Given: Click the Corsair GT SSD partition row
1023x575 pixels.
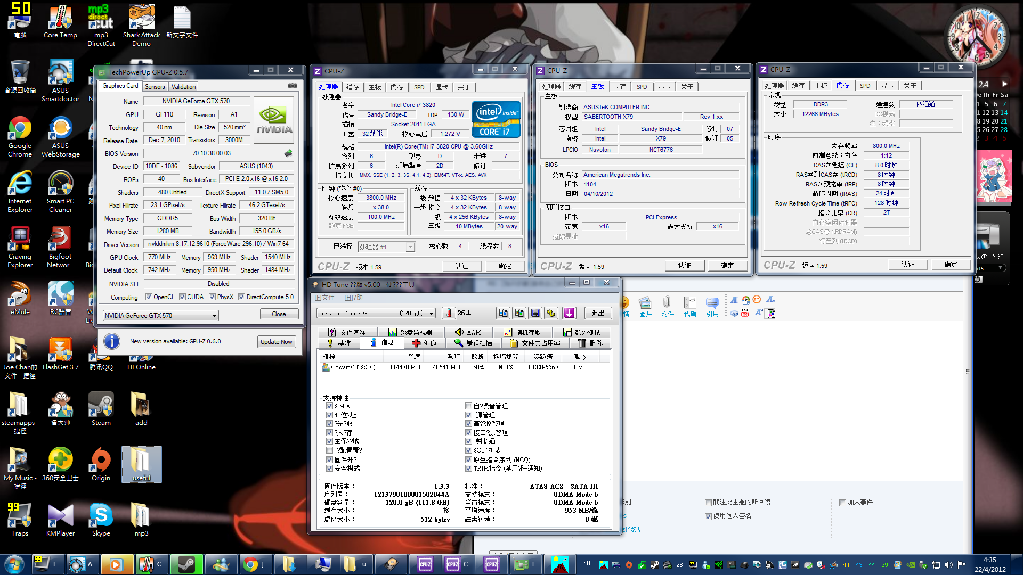Looking at the screenshot, I should click(x=465, y=367).
